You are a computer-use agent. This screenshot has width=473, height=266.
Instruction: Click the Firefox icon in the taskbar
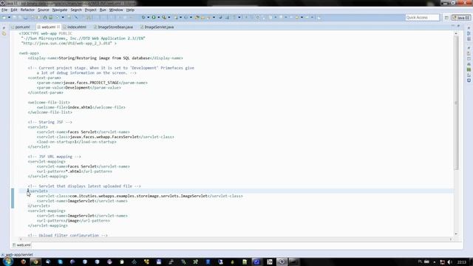[23, 262]
